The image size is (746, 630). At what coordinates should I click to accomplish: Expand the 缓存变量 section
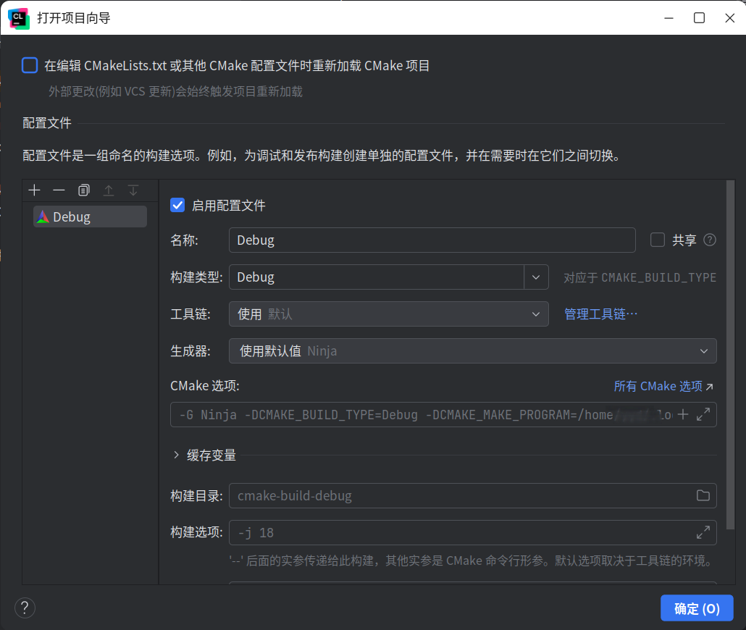[x=177, y=455]
